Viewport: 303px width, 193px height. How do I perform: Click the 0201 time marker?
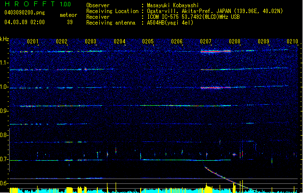point(33,41)
